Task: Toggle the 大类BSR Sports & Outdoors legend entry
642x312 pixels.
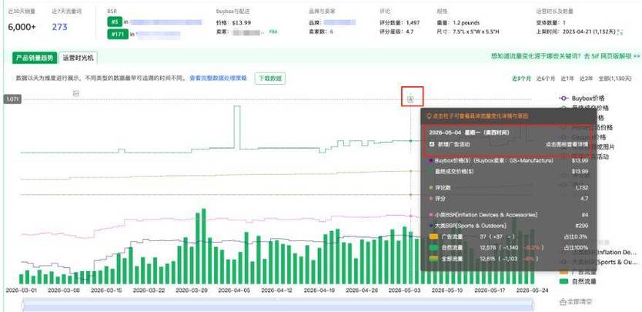Action: (599, 262)
